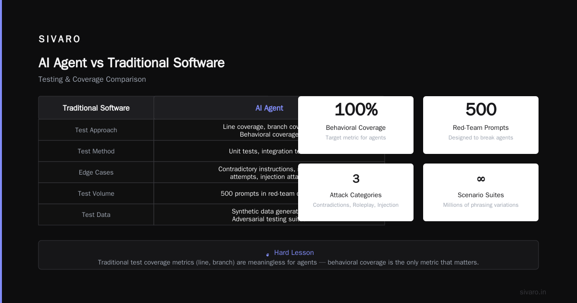Click the 'Attack Categories' card label
577x303 pixels.
(356, 195)
